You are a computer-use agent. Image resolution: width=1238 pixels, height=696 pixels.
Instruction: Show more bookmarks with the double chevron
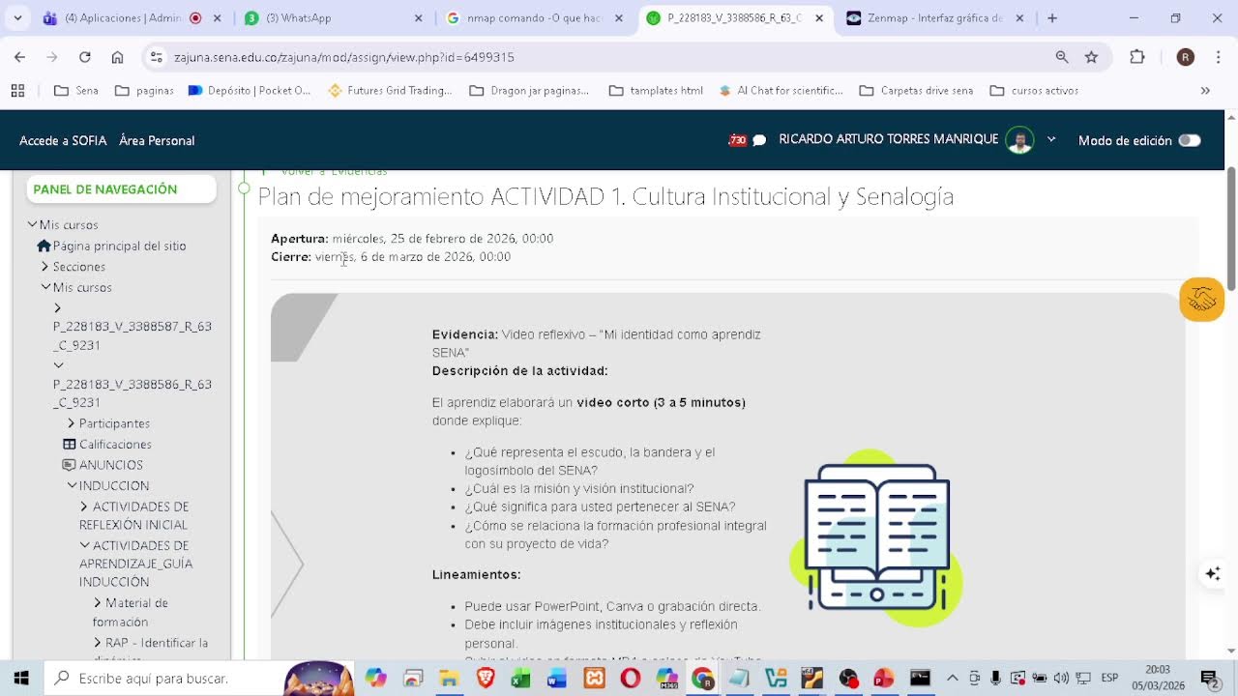1205,91
